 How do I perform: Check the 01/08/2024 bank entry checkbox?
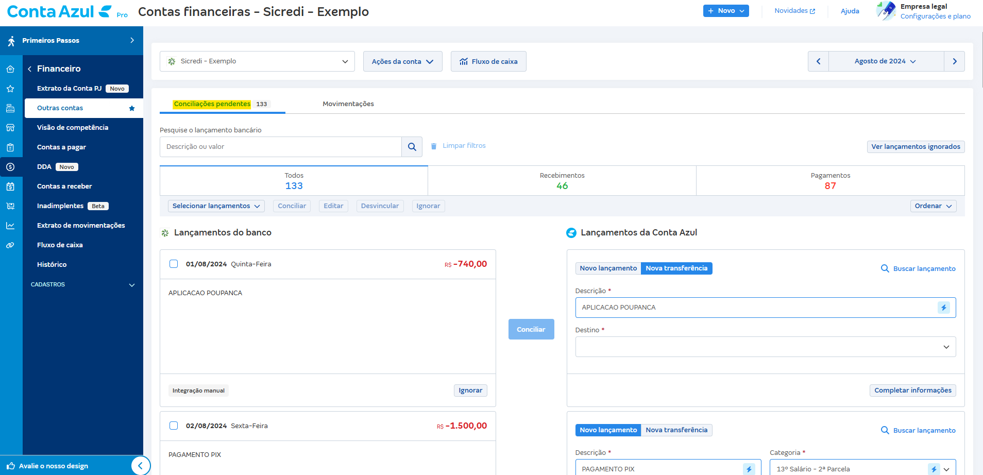click(174, 264)
